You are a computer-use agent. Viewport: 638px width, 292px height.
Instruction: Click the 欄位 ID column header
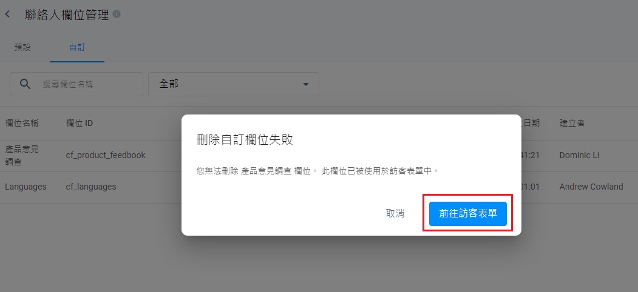pos(80,123)
